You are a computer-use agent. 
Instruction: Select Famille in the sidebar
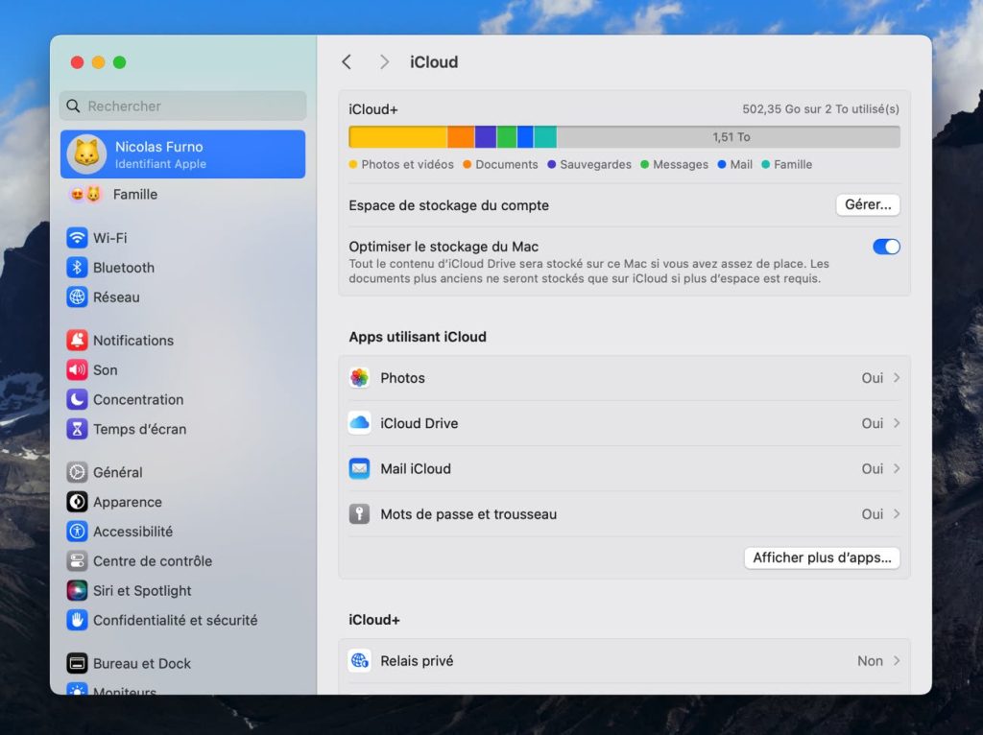pos(183,194)
